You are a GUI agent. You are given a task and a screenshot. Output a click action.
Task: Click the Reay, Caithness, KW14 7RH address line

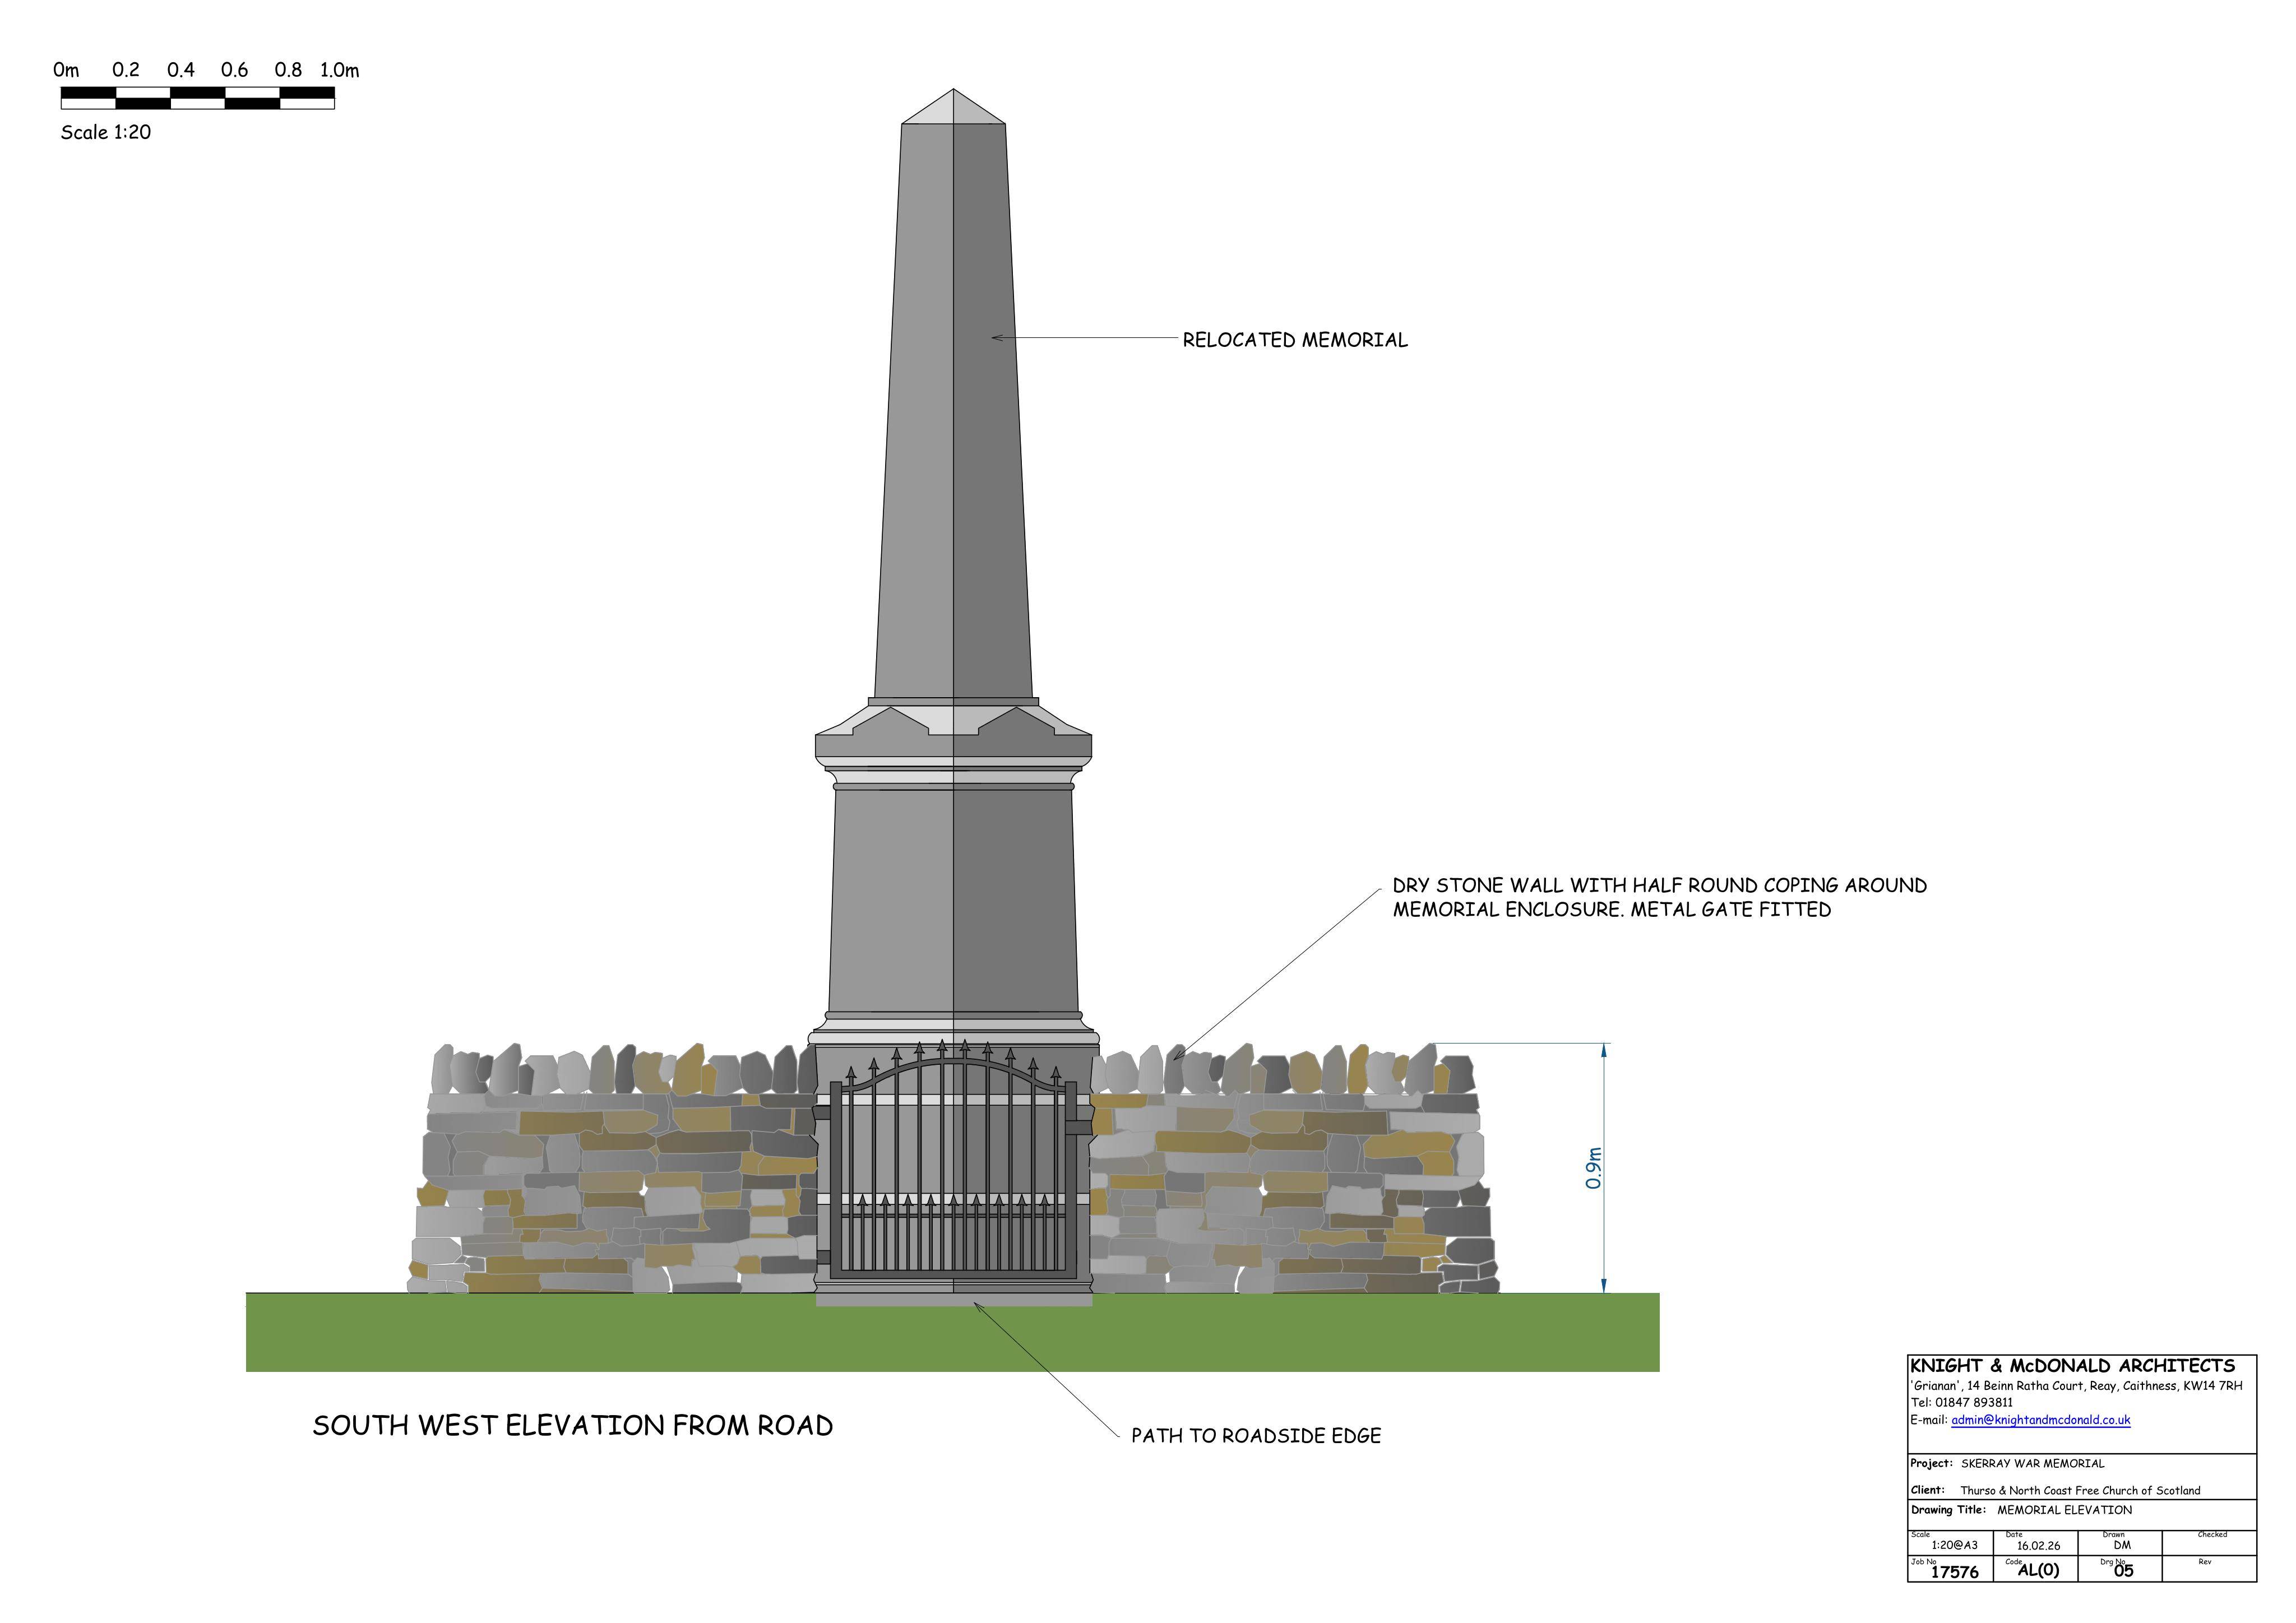[x=2076, y=1386]
